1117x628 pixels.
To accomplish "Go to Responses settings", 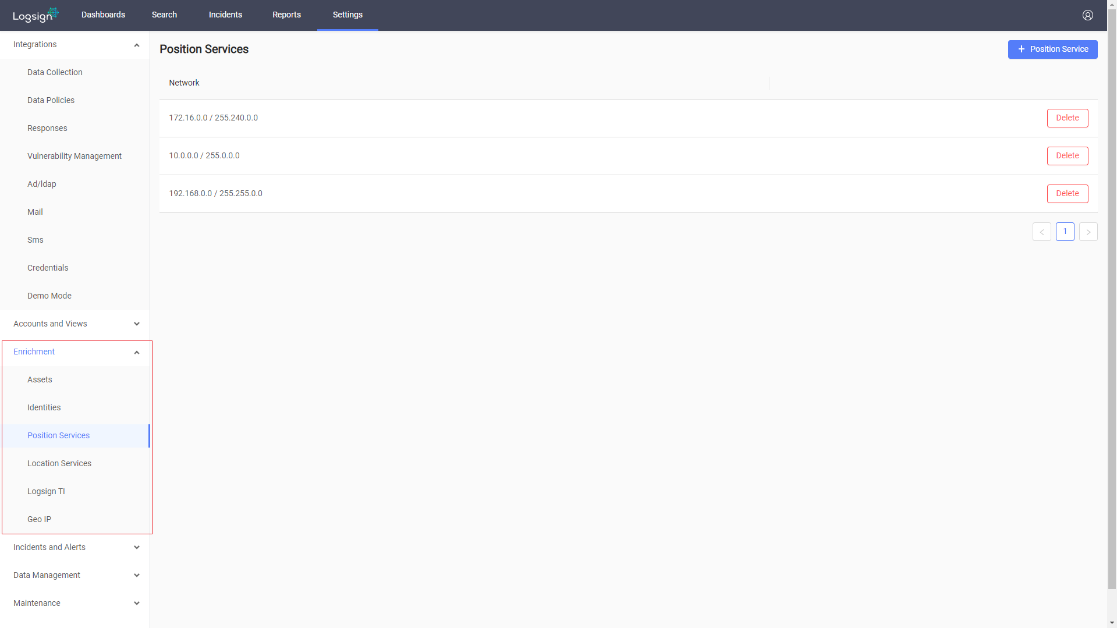I will (75, 129).
